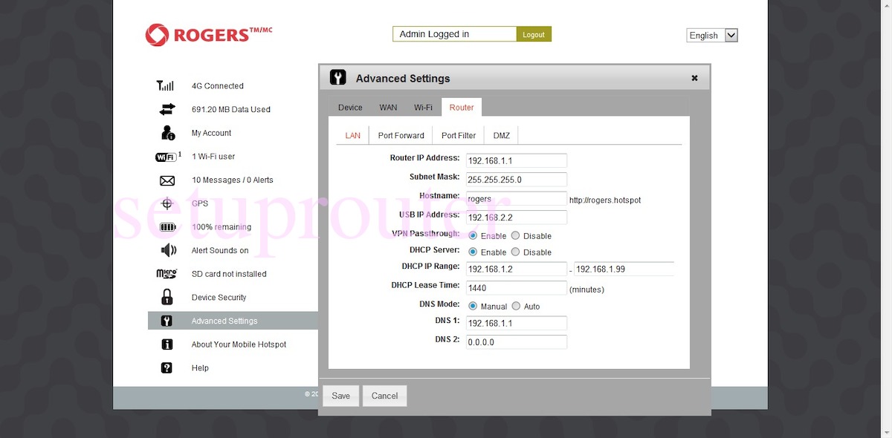Click the Wi-Fi users icon
The height and width of the screenshot is (438, 892).
[167, 157]
